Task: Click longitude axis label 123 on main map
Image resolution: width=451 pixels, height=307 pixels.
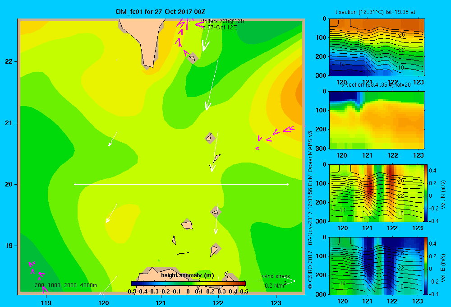Action: [x=276, y=302]
